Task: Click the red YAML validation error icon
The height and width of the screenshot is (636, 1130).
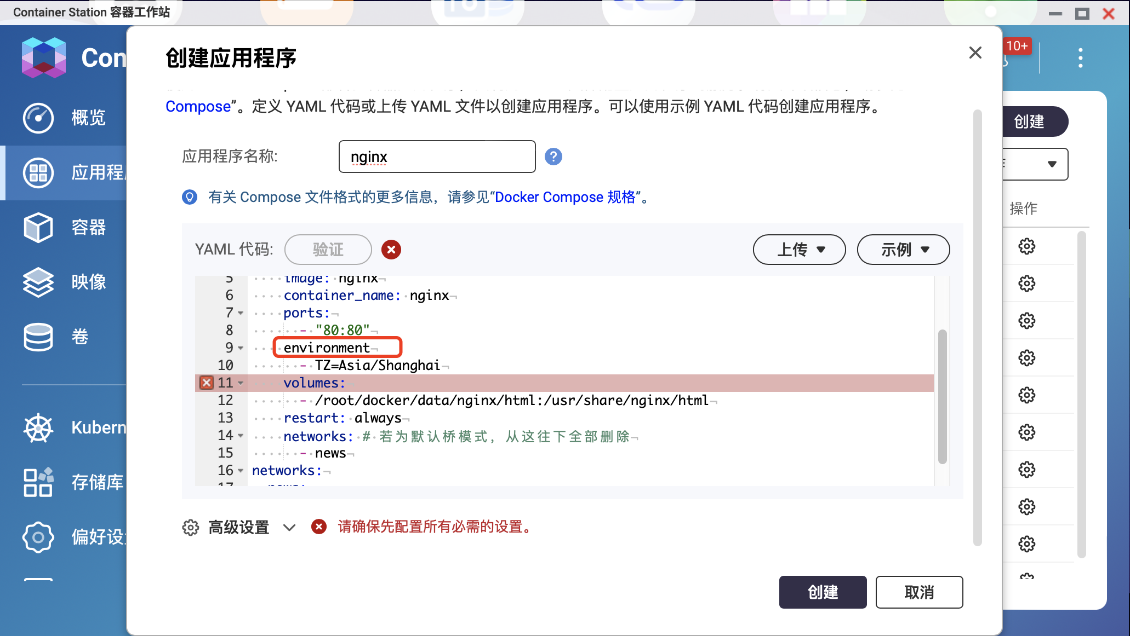Action: click(x=391, y=250)
